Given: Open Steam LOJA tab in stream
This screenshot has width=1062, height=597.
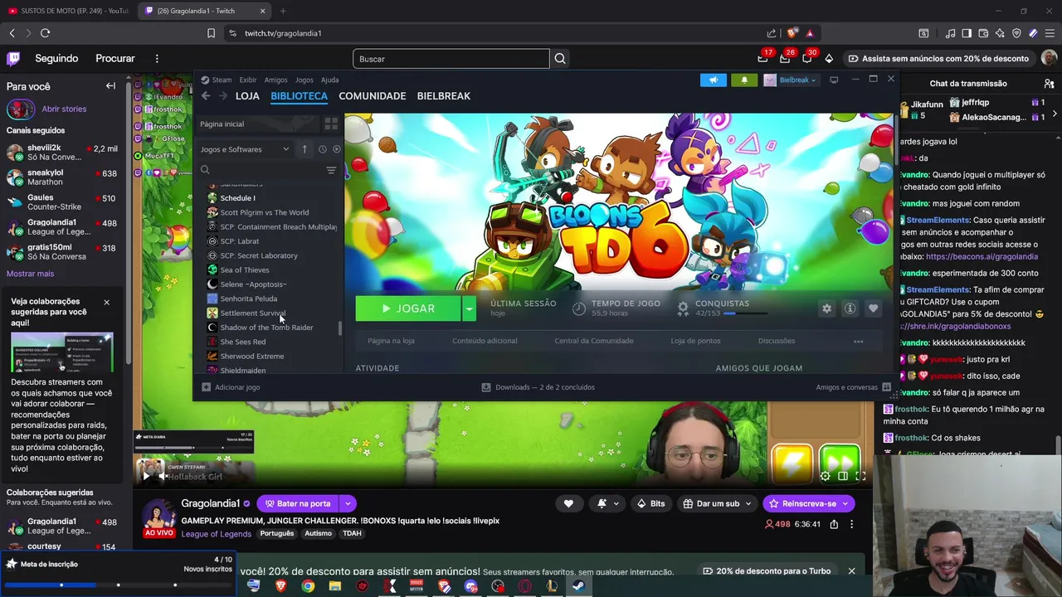Looking at the screenshot, I should 247,96.
